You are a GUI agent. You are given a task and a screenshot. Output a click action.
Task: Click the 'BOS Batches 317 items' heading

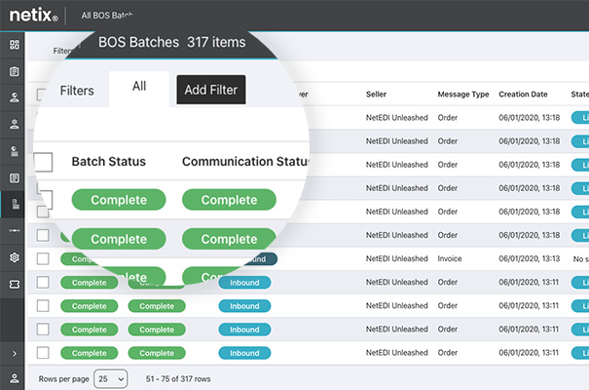pos(172,42)
